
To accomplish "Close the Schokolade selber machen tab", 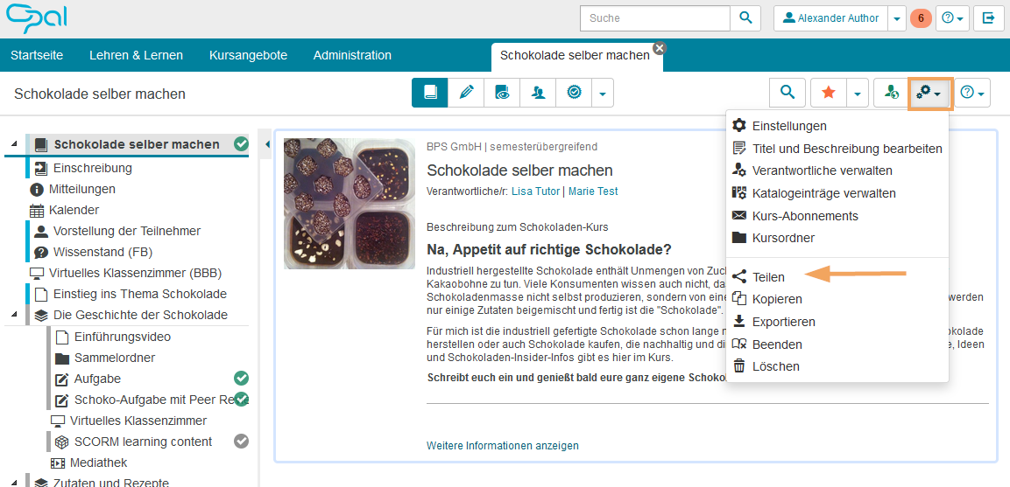I will pyautogui.click(x=659, y=48).
